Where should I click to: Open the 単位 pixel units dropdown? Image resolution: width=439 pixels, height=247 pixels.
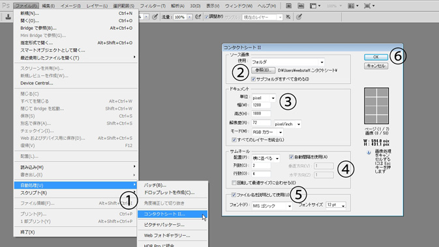coord(264,98)
